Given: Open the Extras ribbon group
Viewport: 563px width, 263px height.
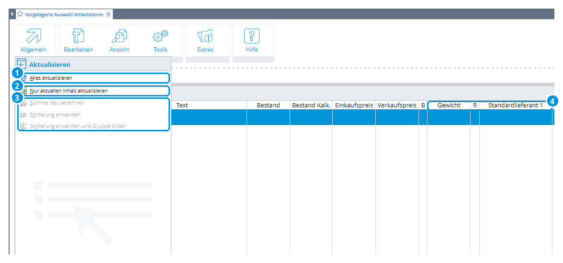Looking at the screenshot, I should [205, 41].
